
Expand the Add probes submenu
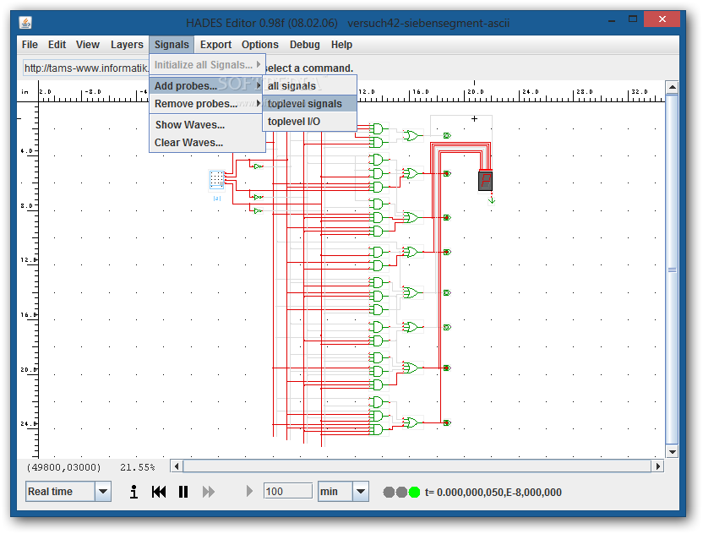pos(206,85)
